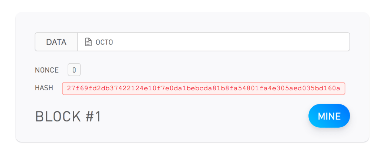Select the DATA label box
Screen dimensions: 380x154
tap(56, 42)
